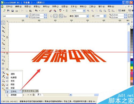134x104 pixels.
Task: Click the nudge offset .1 mm field
Action: tap(99, 16)
